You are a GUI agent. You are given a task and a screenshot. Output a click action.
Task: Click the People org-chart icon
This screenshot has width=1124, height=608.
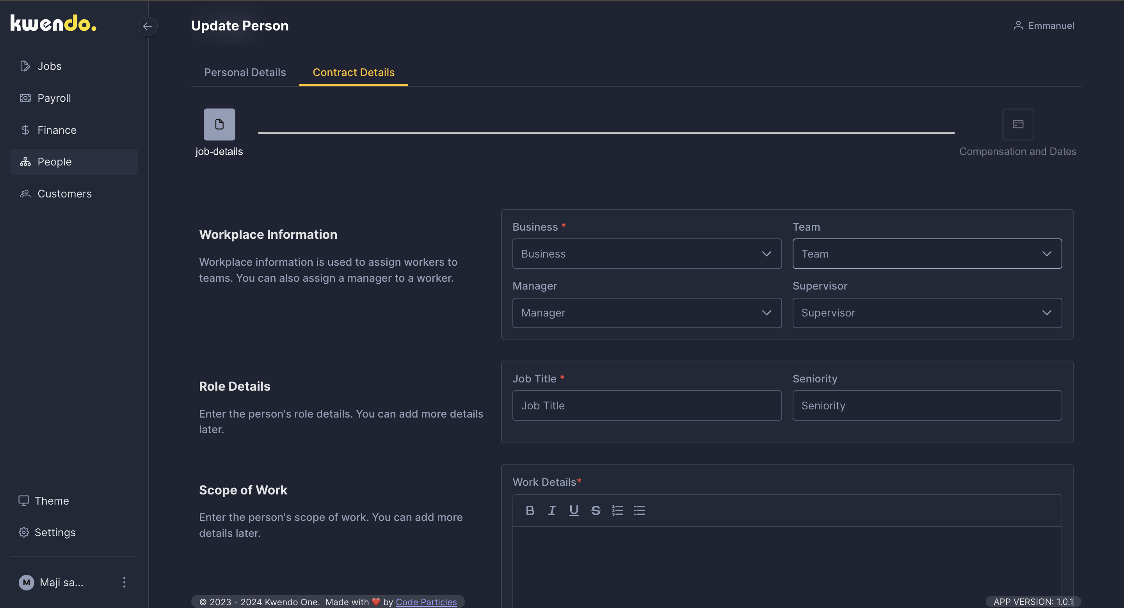(25, 162)
